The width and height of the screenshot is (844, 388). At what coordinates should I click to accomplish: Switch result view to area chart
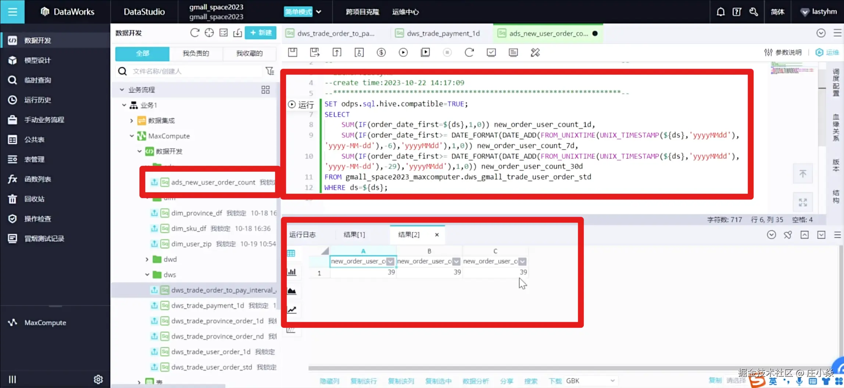(292, 291)
